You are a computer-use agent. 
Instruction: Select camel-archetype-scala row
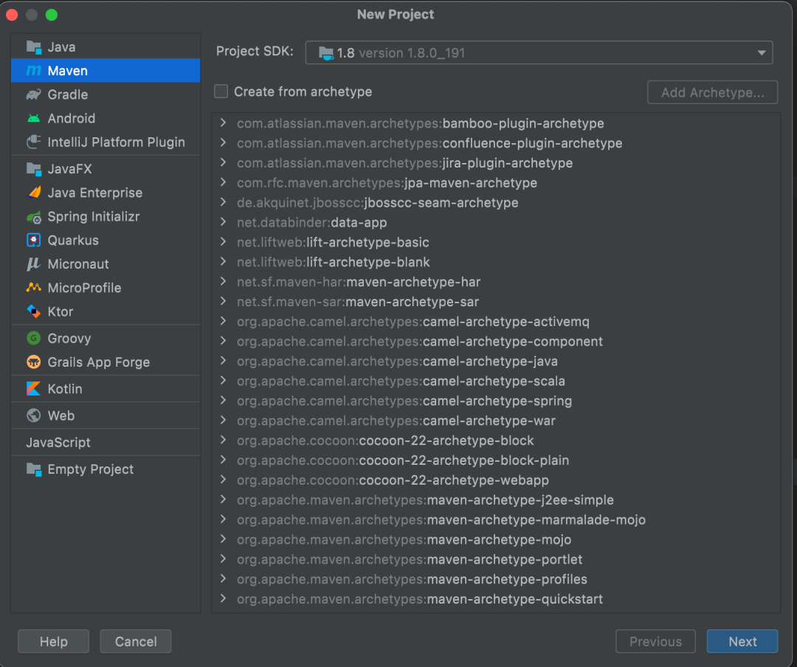pyautogui.click(x=496, y=381)
